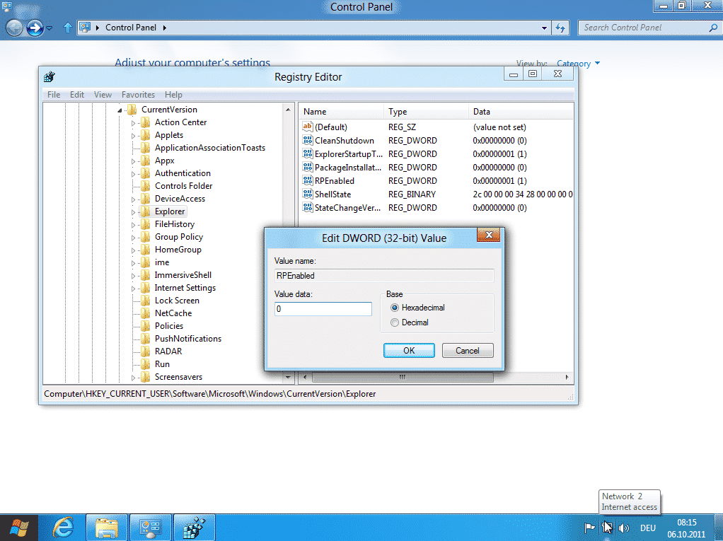The width and height of the screenshot is (723, 541).
Task: Click OK in Edit DWORD dialog
Action: [x=409, y=350]
